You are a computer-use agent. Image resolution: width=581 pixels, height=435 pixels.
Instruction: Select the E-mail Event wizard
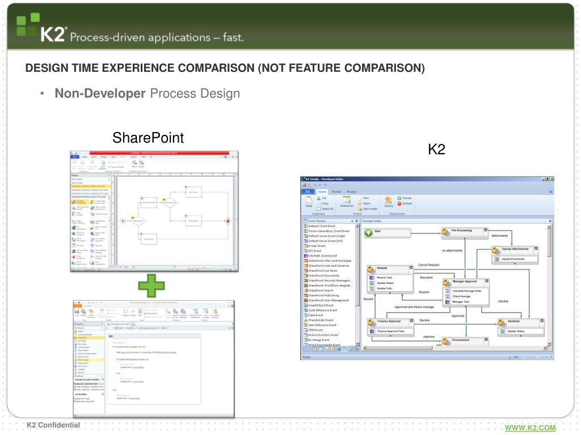pos(314,246)
